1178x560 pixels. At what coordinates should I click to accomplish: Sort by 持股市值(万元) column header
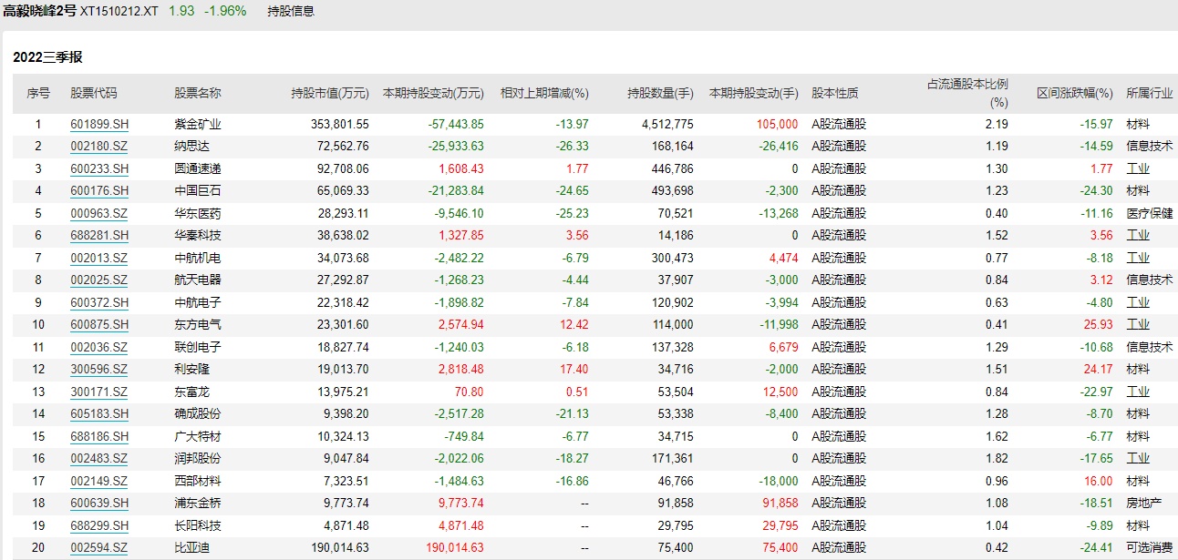[x=329, y=93]
